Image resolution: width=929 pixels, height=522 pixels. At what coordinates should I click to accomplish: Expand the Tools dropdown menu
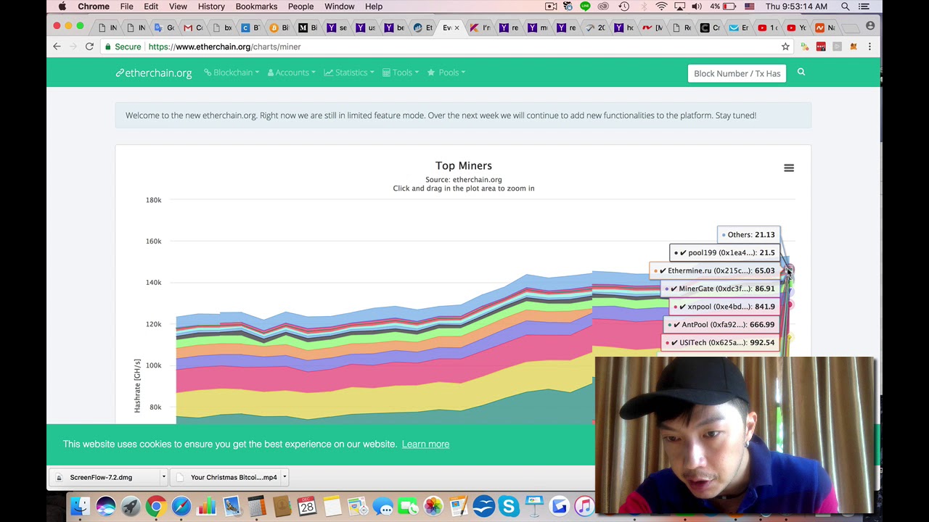pyautogui.click(x=401, y=72)
